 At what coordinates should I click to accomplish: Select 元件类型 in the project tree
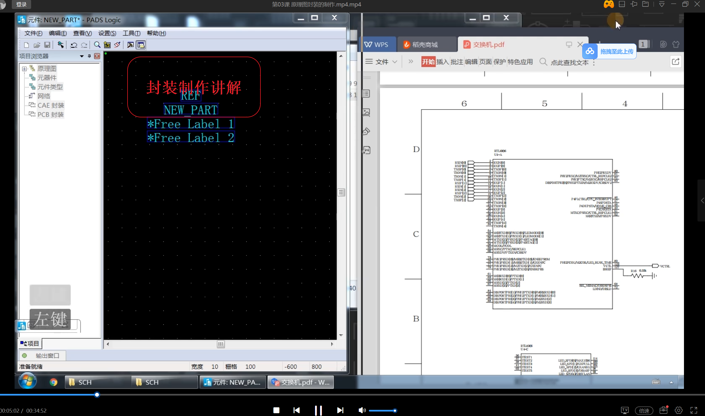coord(50,87)
